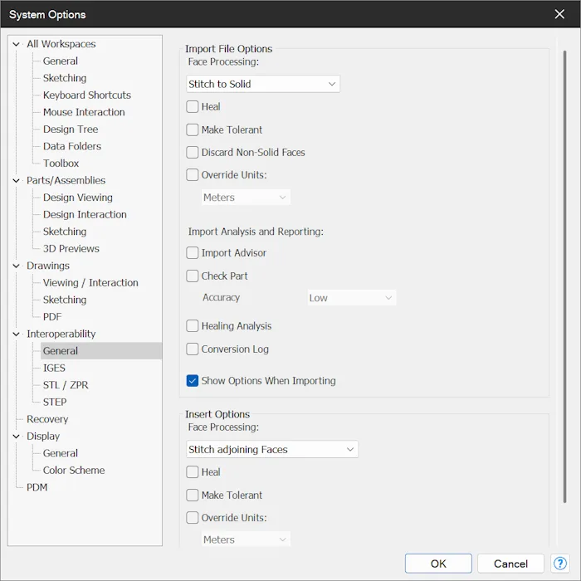The width and height of the screenshot is (581, 581).
Task: Select Recovery in the options tree
Action: tap(47, 418)
